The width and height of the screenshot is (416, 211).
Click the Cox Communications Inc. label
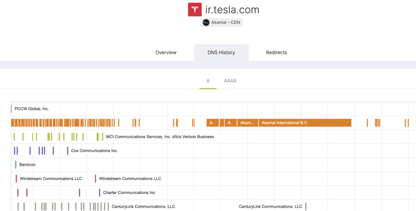[x=94, y=151]
